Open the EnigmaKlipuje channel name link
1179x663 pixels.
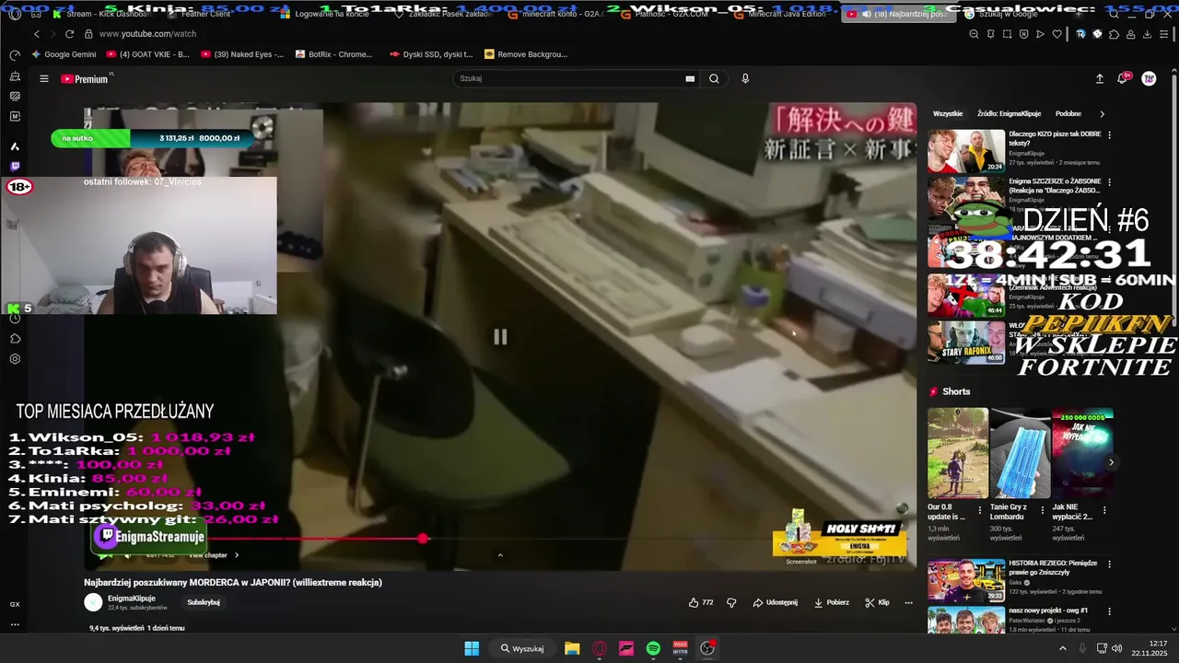[132, 599]
